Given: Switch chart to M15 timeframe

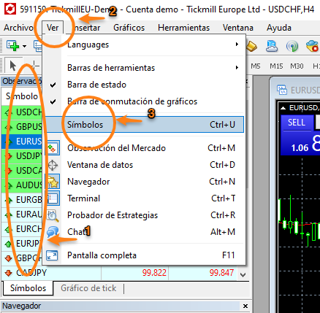Looking at the screenshot, I should [x=276, y=66].
